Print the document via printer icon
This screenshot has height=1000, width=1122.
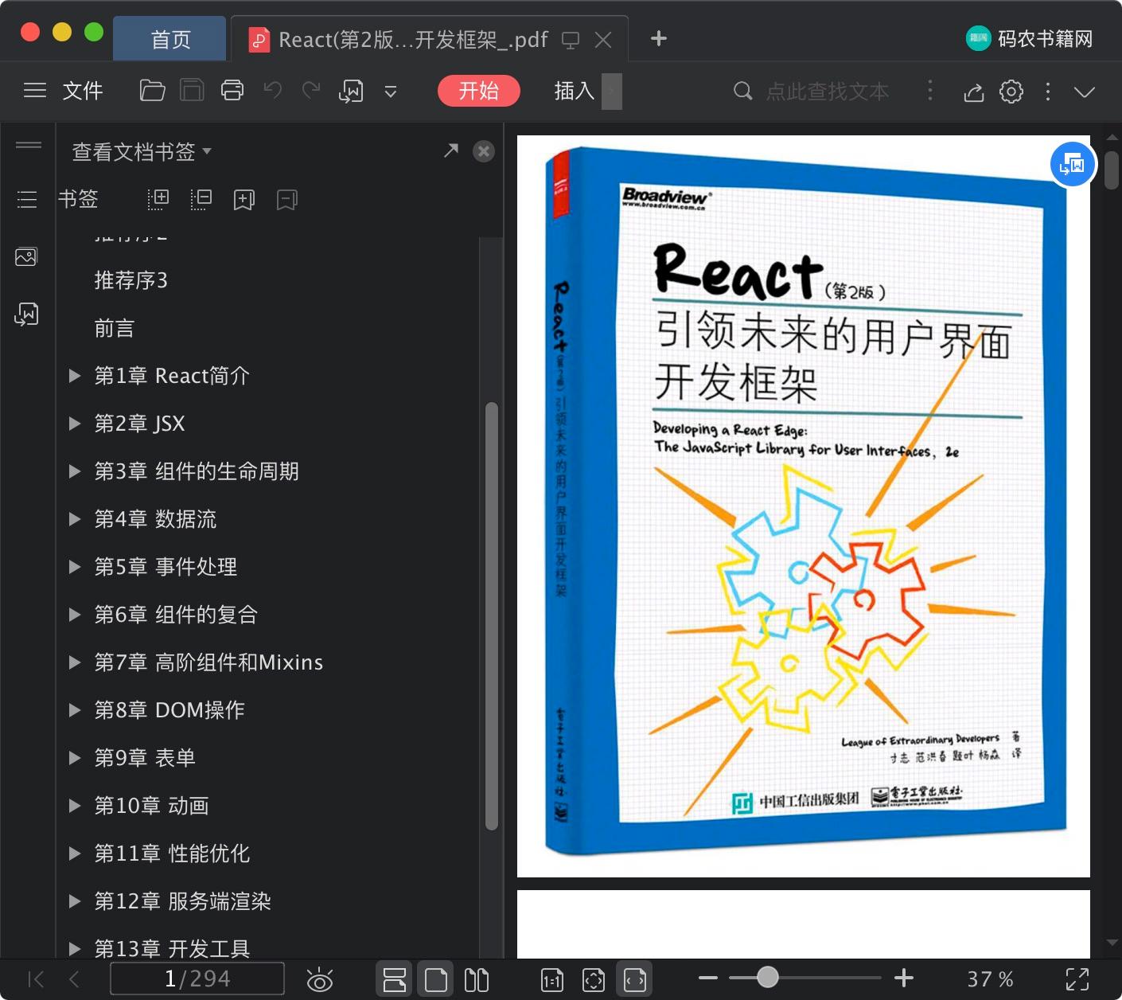point(232,91)
